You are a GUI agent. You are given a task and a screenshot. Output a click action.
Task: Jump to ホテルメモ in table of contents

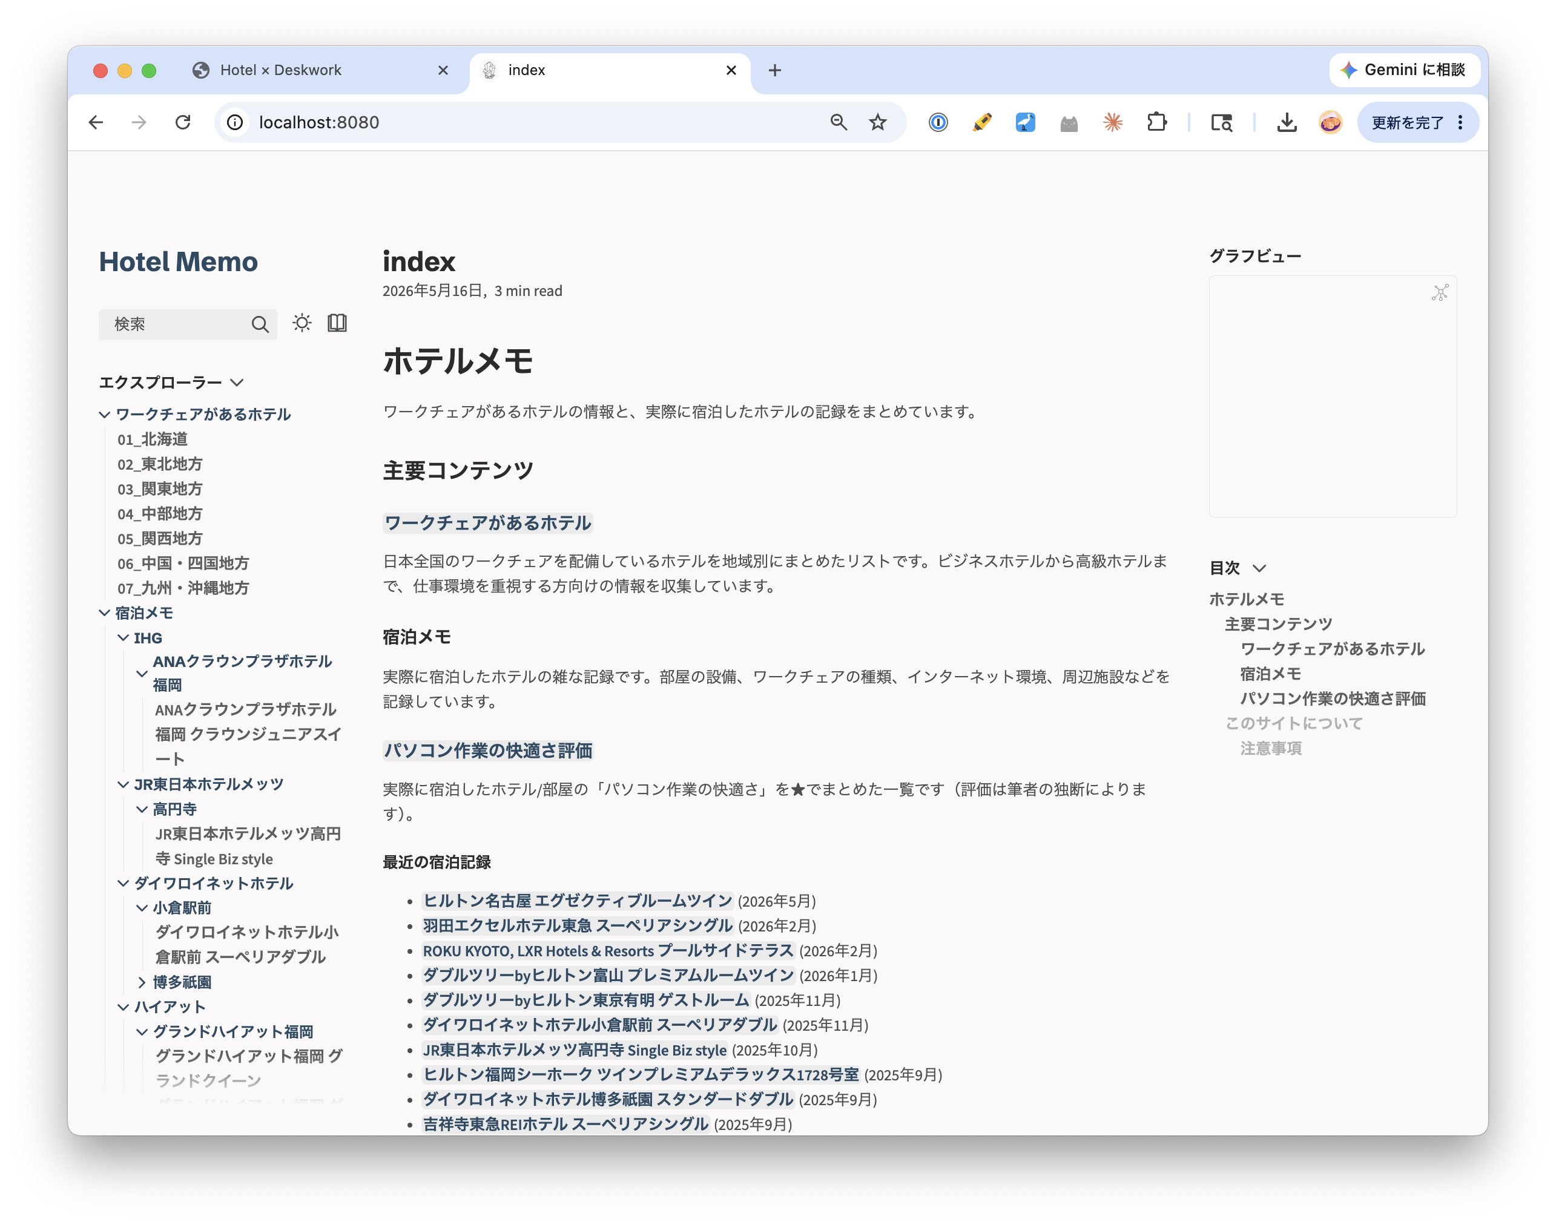point(1246,599)
